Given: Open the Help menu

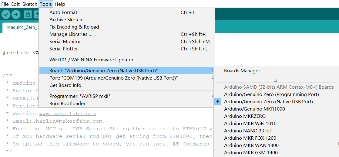Looking at the screenshot, I should [60, 4].
